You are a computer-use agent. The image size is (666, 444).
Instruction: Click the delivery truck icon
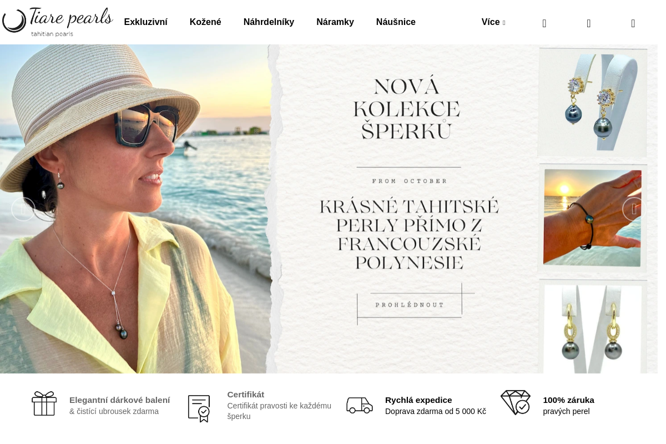[x=360, y=405]
